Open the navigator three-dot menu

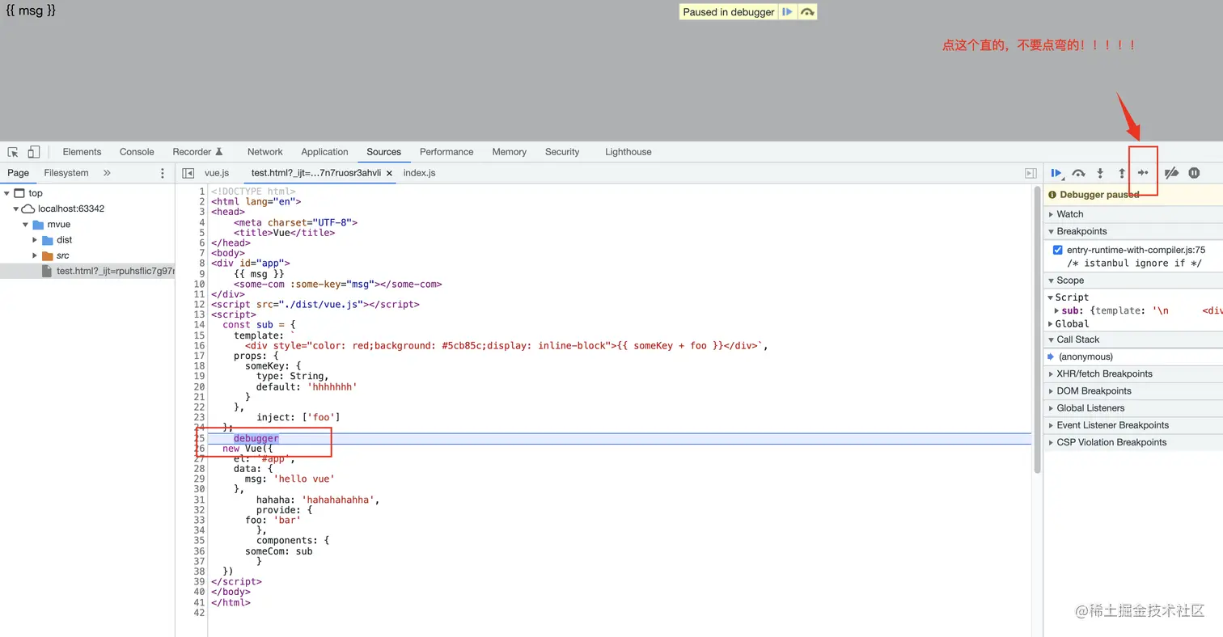coord(163,173)
